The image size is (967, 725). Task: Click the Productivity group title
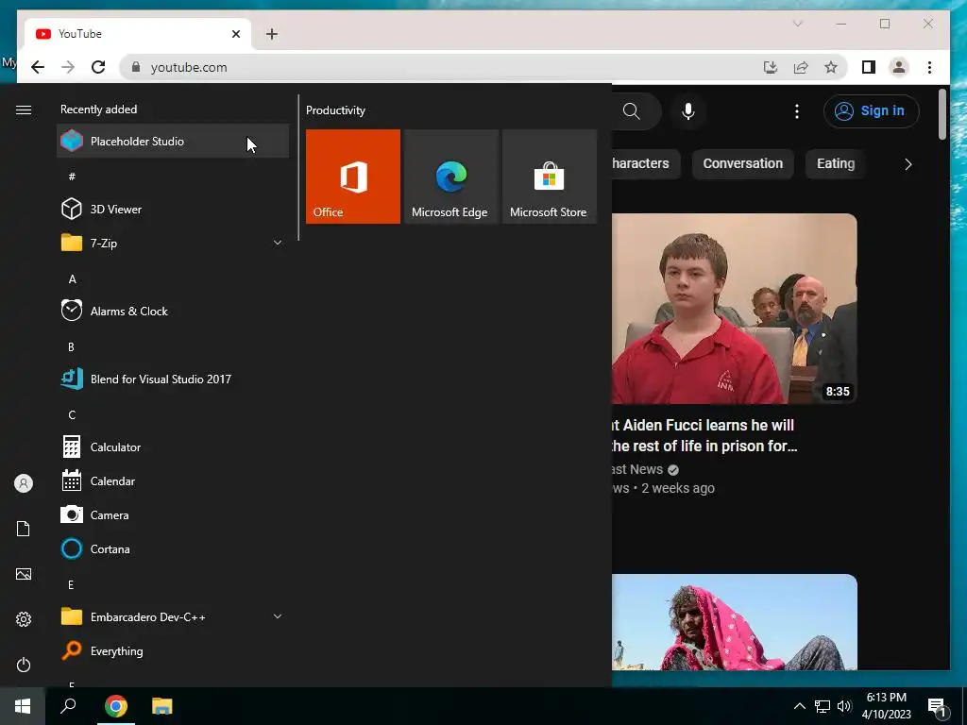tap(335, 110)
